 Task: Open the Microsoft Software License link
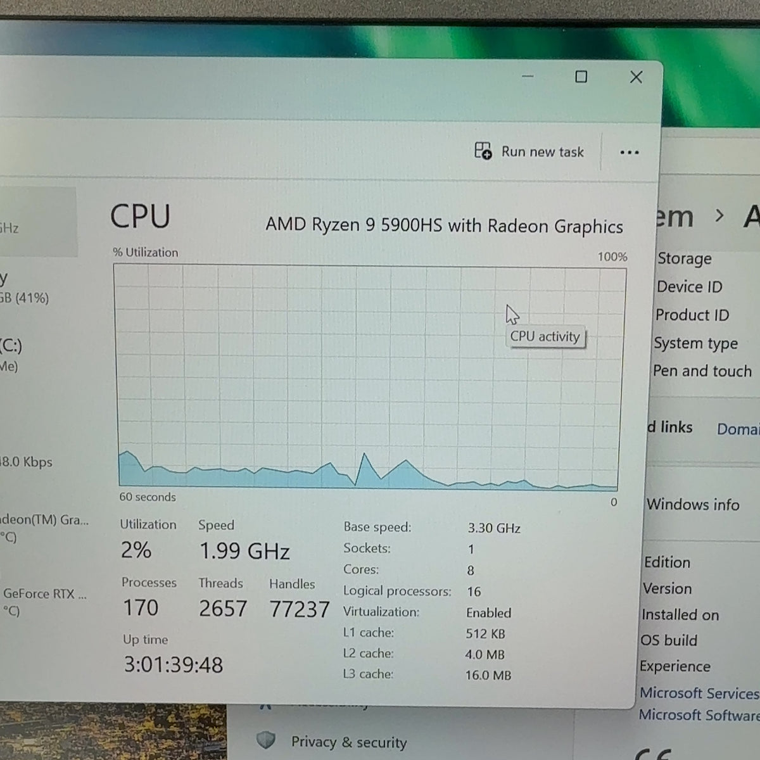tap(699, 715)
